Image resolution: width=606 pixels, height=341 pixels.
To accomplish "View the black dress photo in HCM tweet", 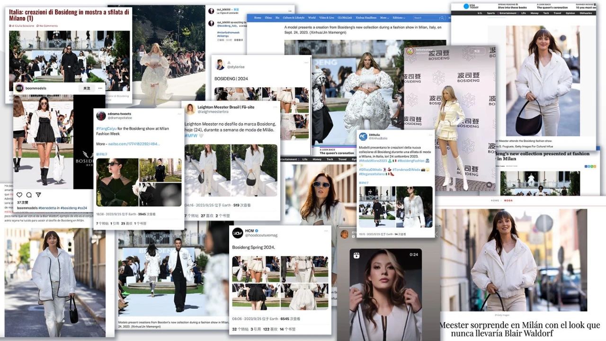I will (x=256, y=297).
